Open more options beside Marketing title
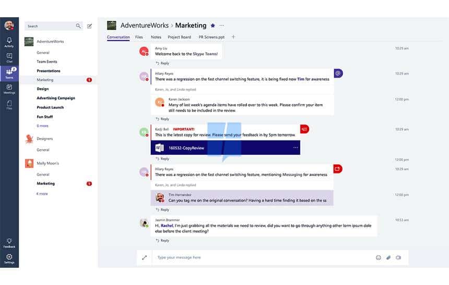 tap(222, 26)
